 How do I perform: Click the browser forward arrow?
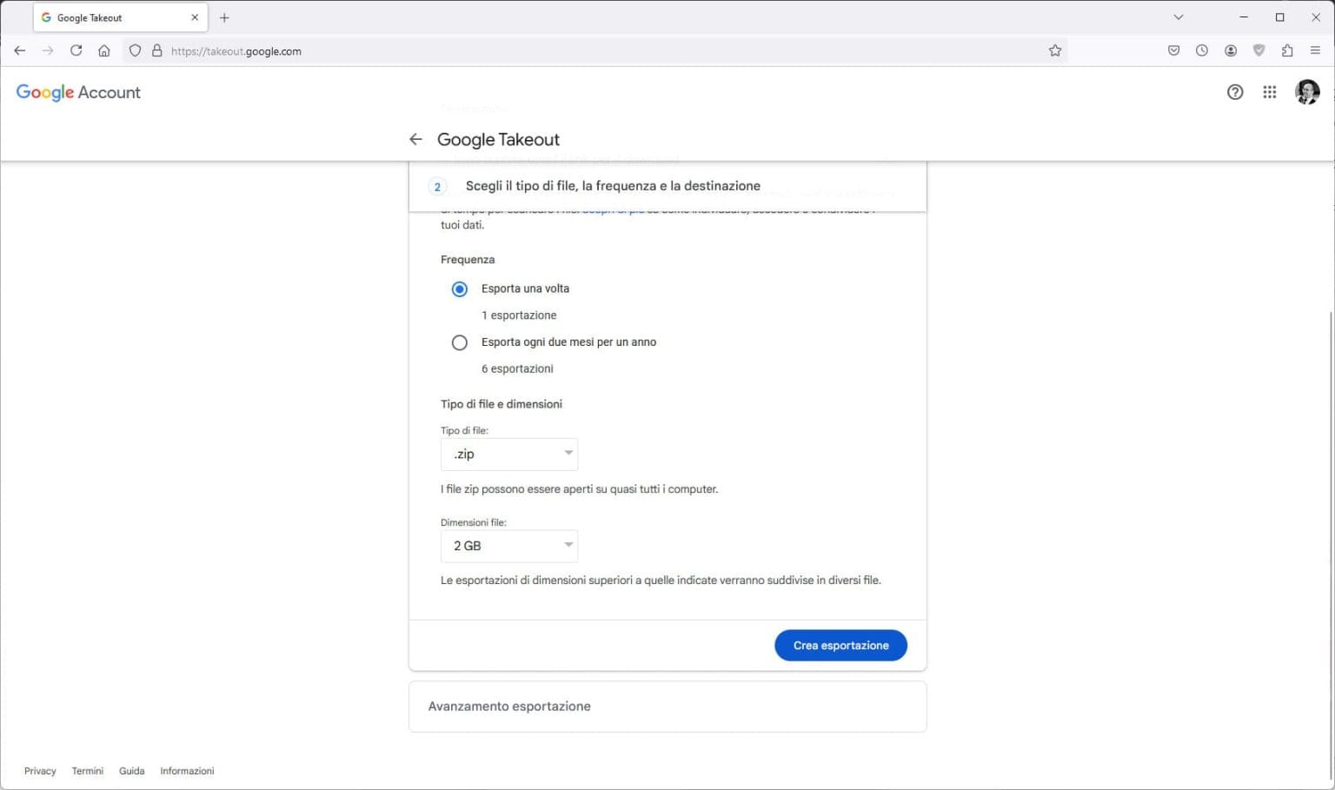click(48, 50)
